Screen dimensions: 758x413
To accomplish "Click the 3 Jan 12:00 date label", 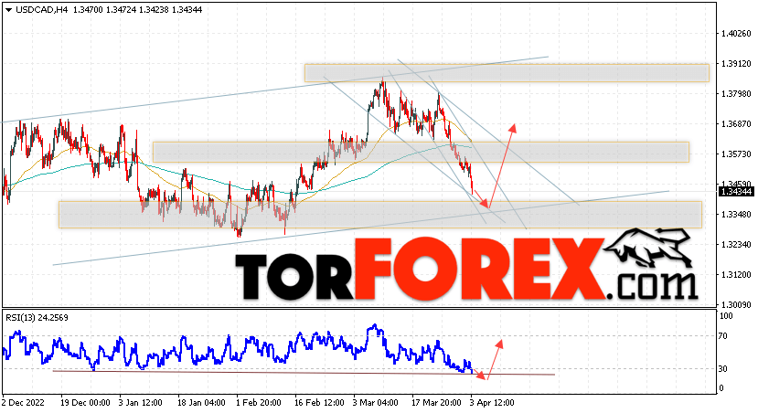I will tap(140, 403).
